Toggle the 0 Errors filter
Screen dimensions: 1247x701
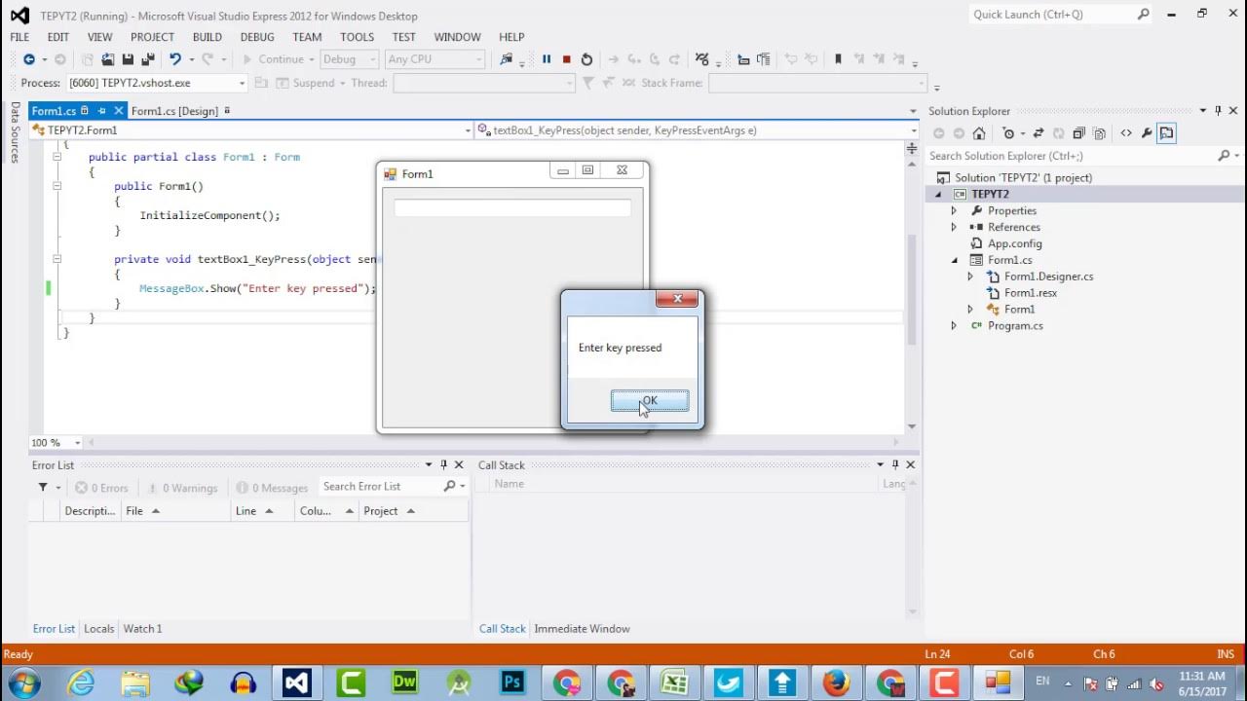101,488
